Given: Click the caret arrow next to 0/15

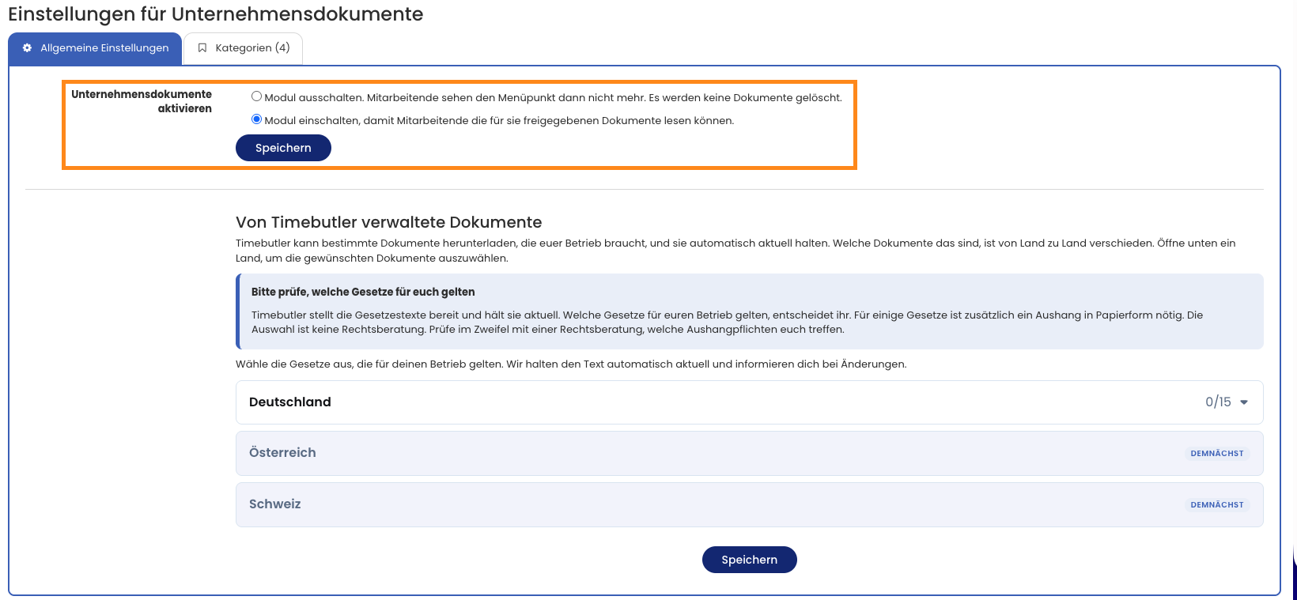Looking at the screenshot, I should (x=1244, y=402).
